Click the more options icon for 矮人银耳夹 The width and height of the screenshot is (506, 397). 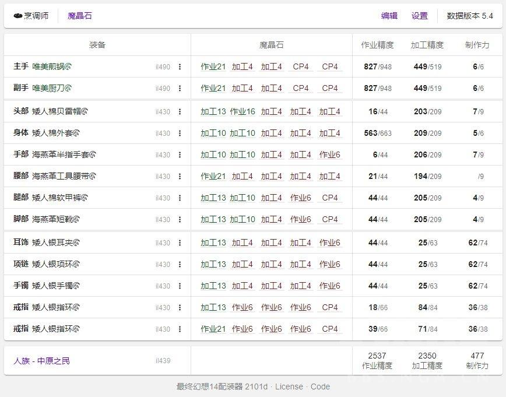(180, 243)
